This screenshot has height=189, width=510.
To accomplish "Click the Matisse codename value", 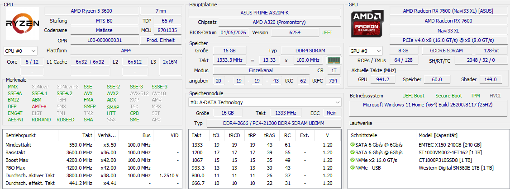I will [104, 31].
